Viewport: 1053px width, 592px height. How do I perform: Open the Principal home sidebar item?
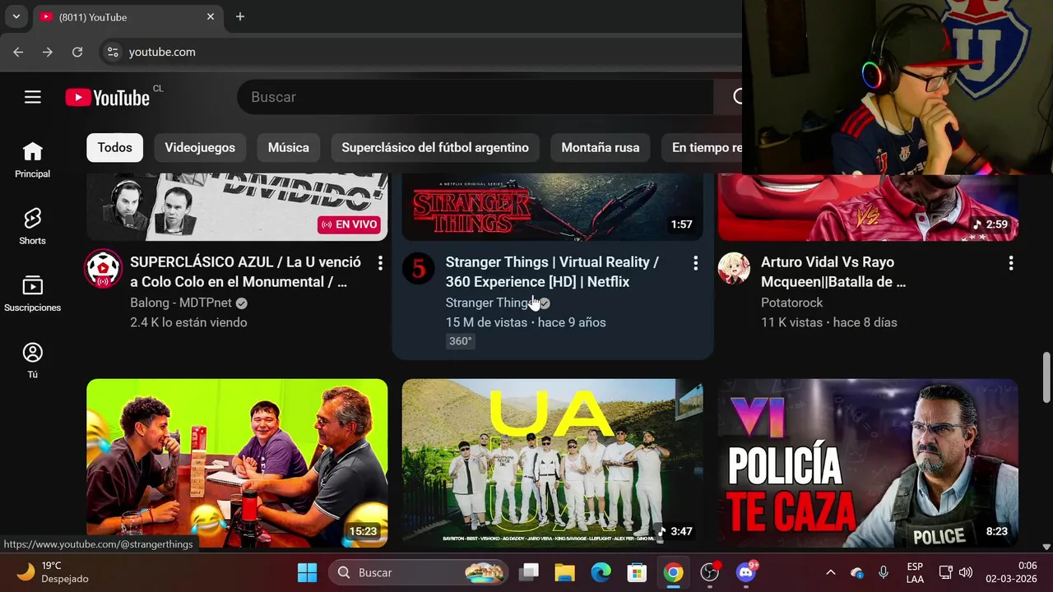click(x=33, y=160)
